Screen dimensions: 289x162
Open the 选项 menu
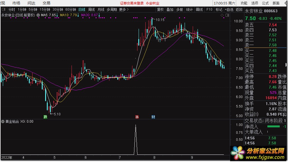click(254, 3)
